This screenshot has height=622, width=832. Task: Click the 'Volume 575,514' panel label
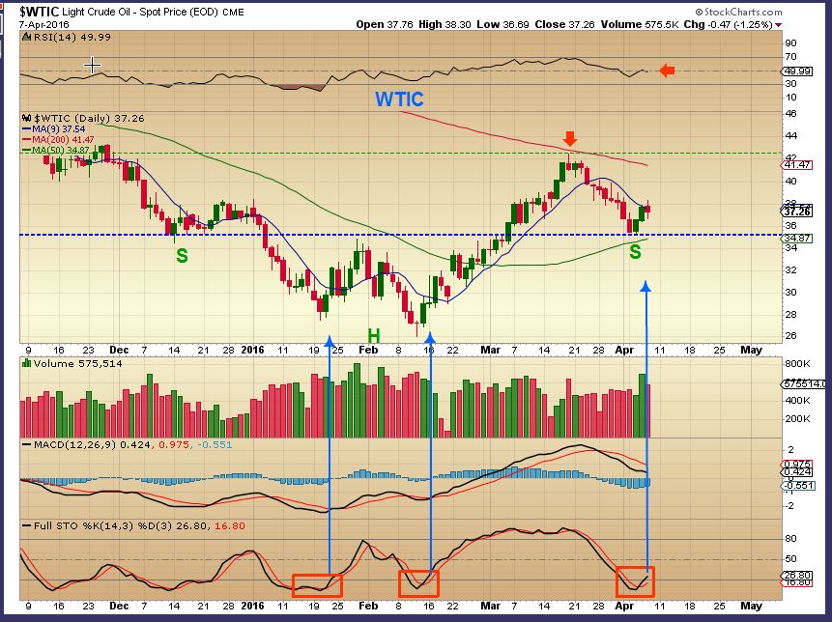(x=77, y=364)
